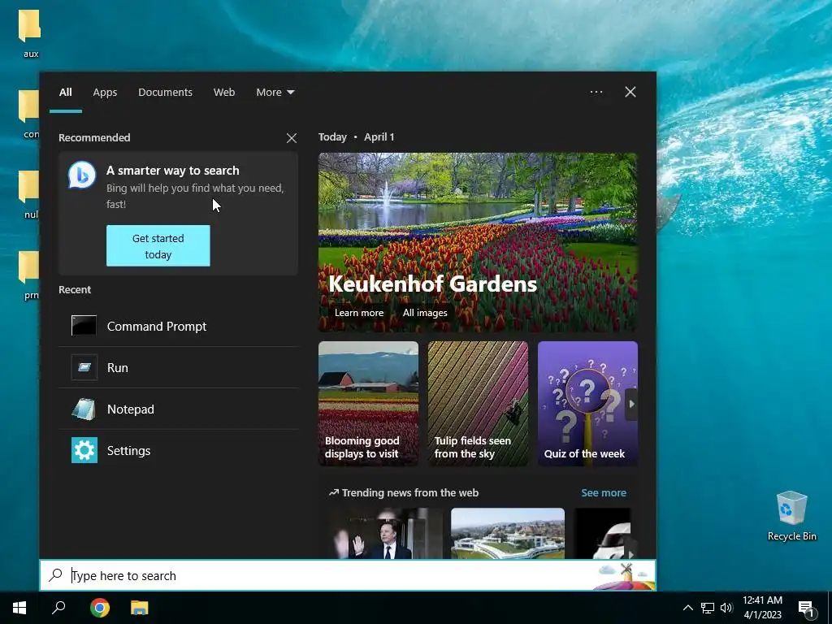This screenshot has width=832, height=624.
Task: Click the windmill illustration in search box
Action: point(625,575)
